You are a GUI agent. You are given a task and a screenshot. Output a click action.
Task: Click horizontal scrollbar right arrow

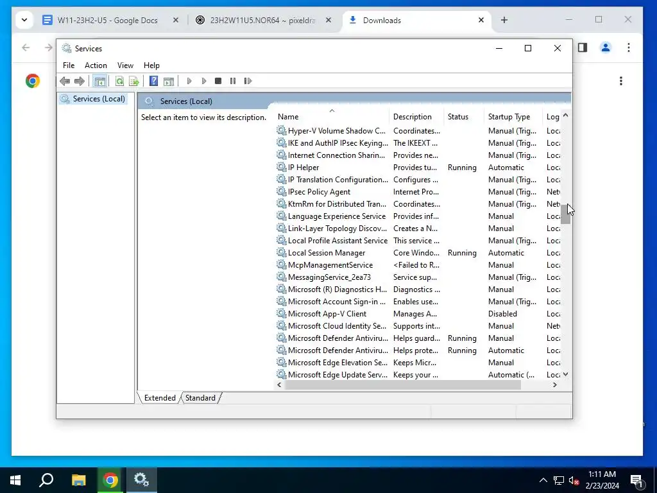tap(555, 385)
